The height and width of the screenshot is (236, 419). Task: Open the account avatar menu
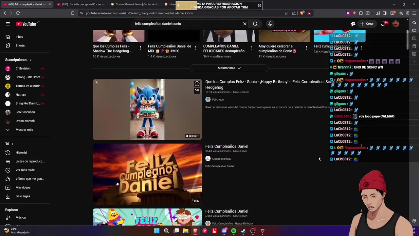coord(396,24)
